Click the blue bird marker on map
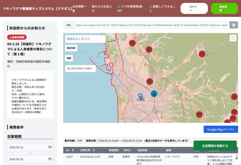The width and height of the screenshot is (241, 165). pyautogui.click(x=154, y=94)
